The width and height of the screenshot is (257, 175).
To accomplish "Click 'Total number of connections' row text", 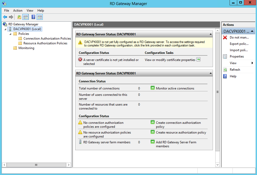I will point(99,88).
